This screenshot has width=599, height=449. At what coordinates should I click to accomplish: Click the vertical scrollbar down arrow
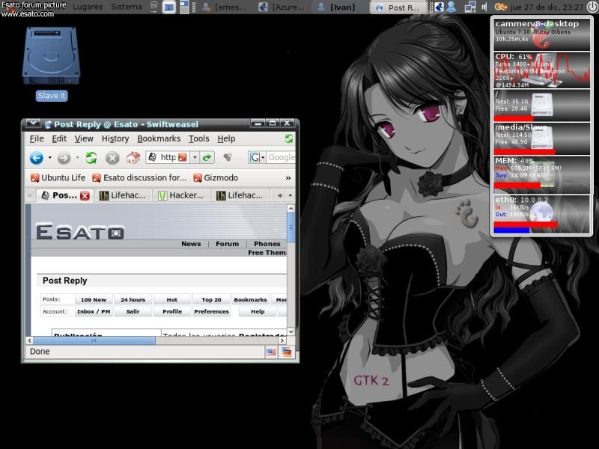[x=291, y=332]
